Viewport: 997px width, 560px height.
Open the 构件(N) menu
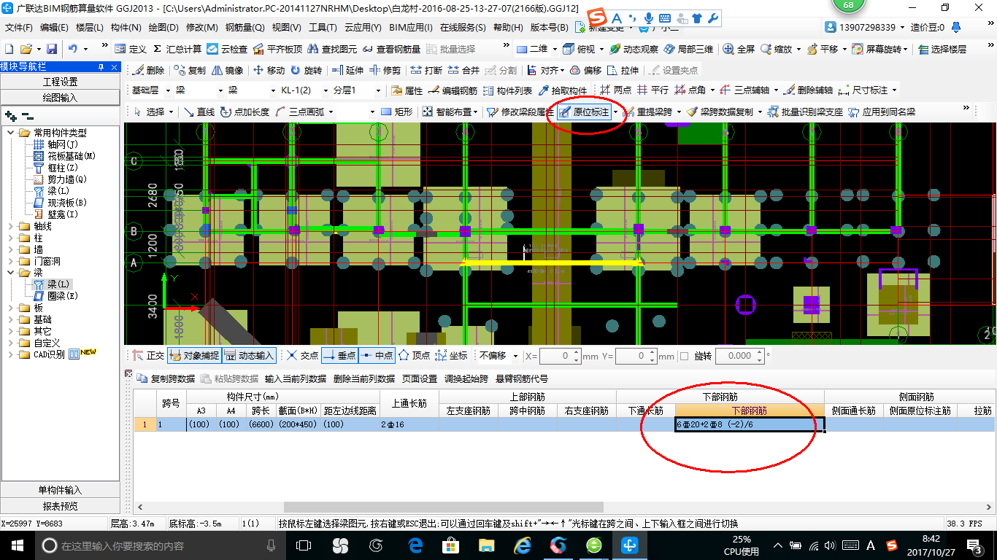[126, 28]
